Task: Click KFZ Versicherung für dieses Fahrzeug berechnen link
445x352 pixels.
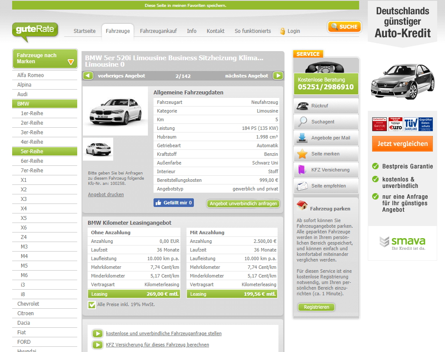Action: (x=157, y=345)
